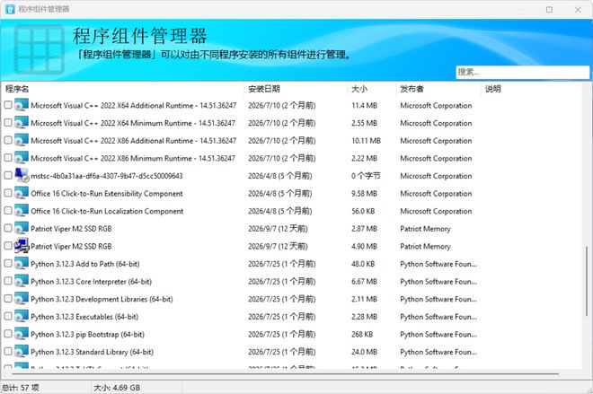Check Office 16 Localization Component checkbox

(x=8, y=210)
